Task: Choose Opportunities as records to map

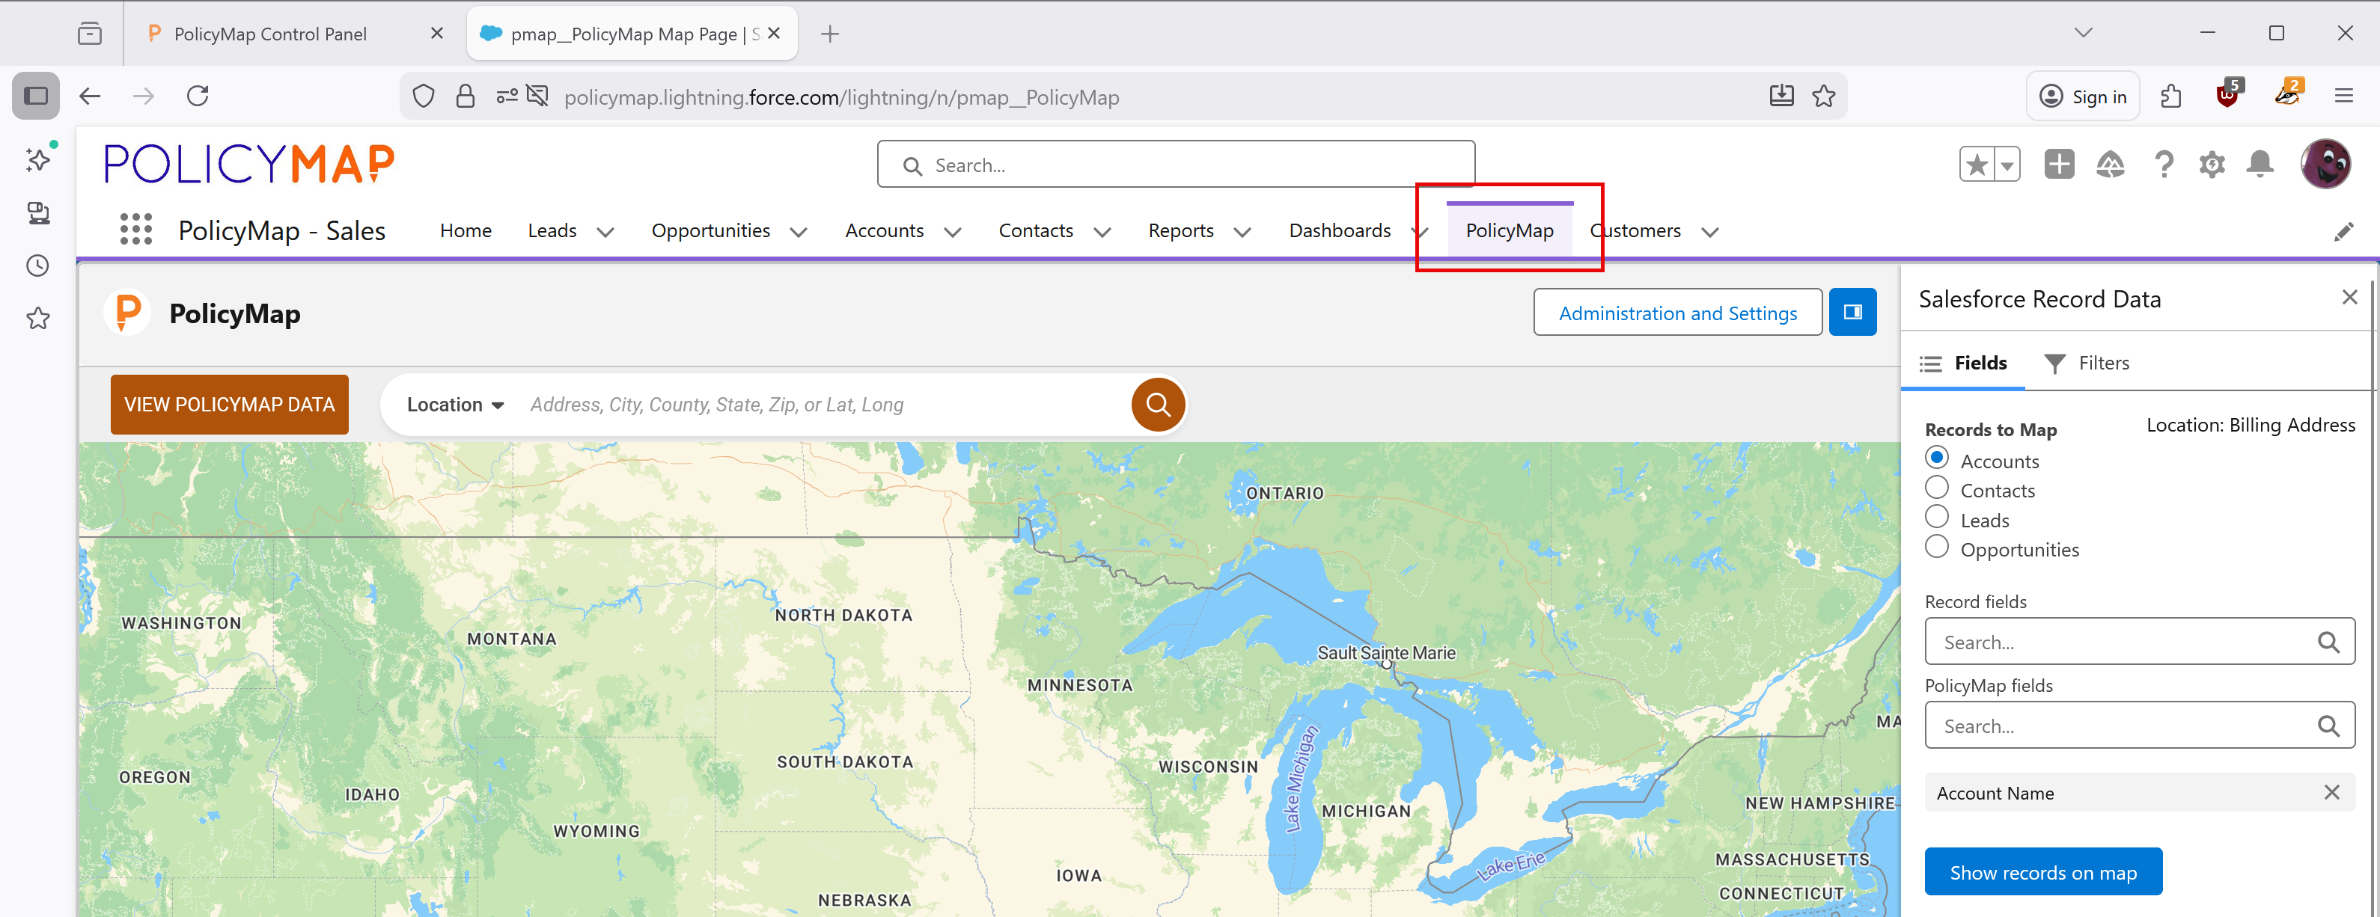Action: pos(1936,547)
